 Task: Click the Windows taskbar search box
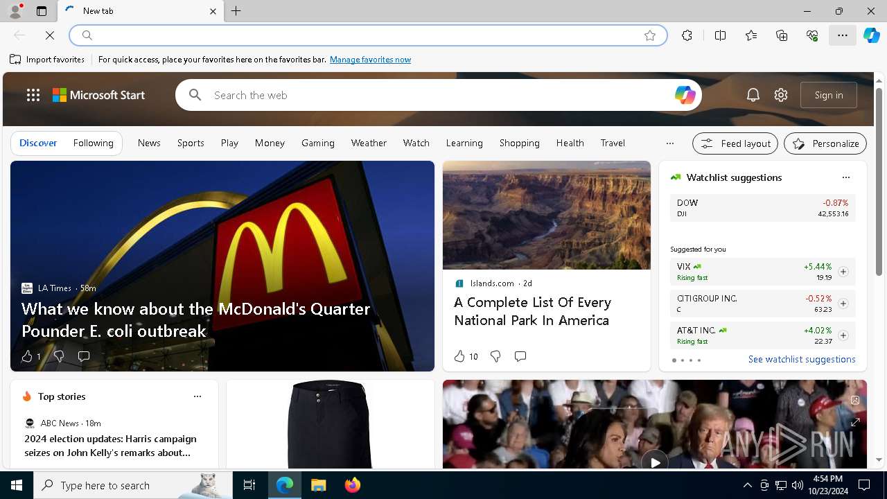[133, 485]
